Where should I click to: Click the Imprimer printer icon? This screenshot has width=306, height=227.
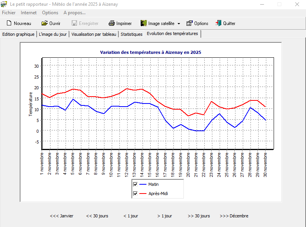(112, 23)
